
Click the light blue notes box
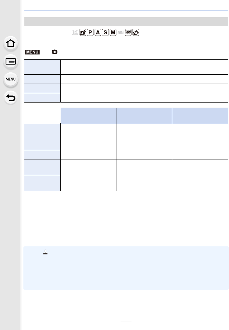126,268
